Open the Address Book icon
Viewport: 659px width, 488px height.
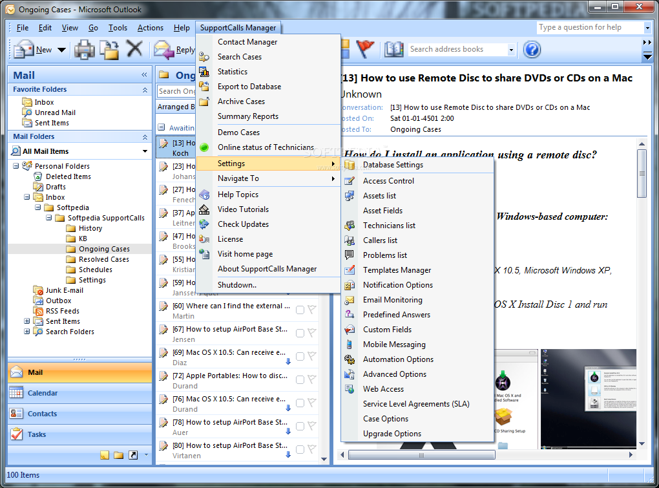394,49
